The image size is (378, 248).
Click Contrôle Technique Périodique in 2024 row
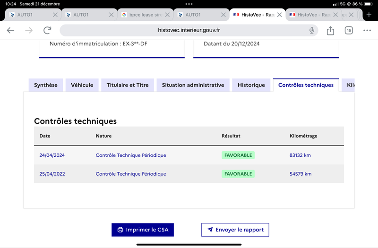click(x=131, y=155)
